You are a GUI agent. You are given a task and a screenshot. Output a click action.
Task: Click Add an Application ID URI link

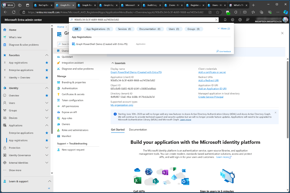click(212, 89)
